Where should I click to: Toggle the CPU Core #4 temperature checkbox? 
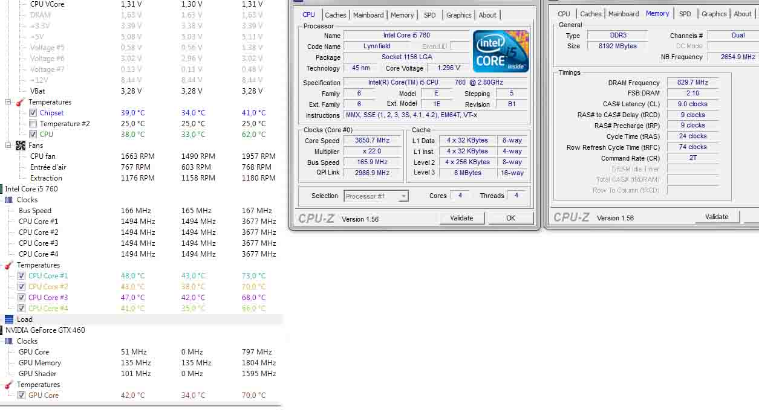[x=22, y=309]
